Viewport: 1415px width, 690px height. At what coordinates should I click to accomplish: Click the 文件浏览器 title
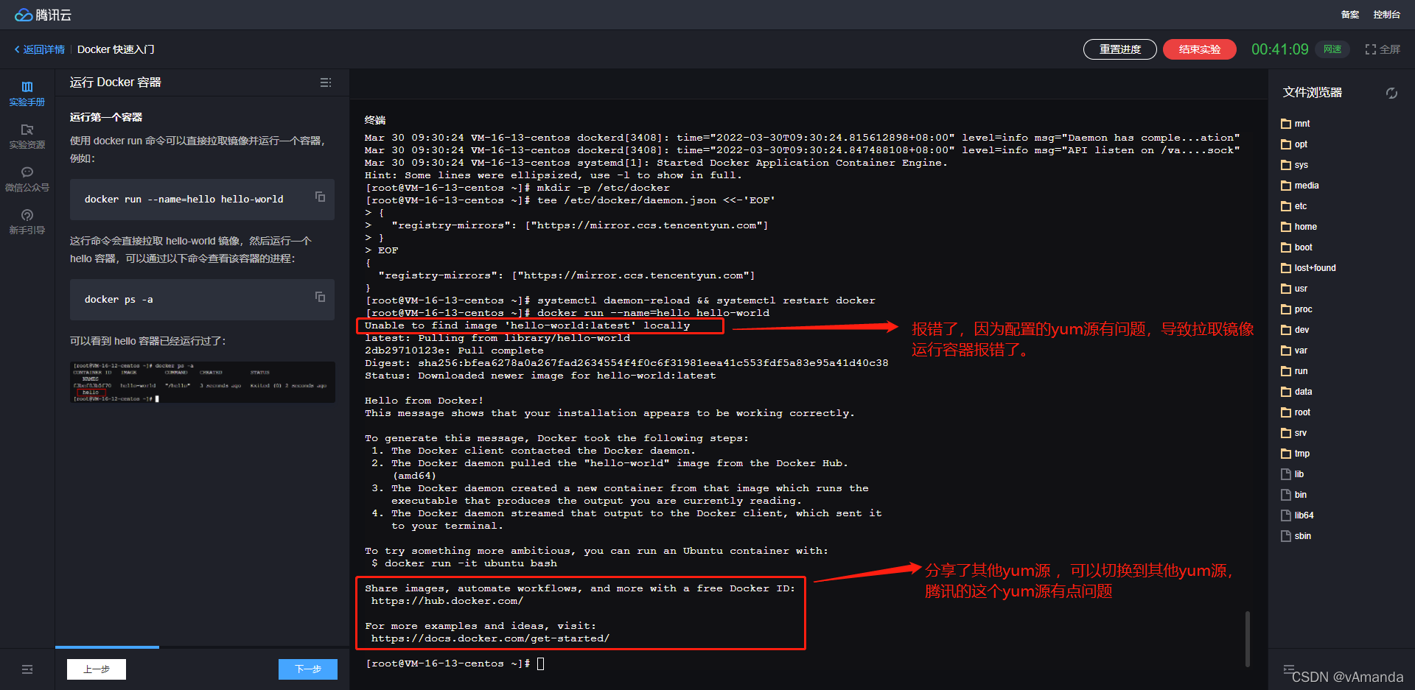pyautogui.click(x=1313, y=93)
